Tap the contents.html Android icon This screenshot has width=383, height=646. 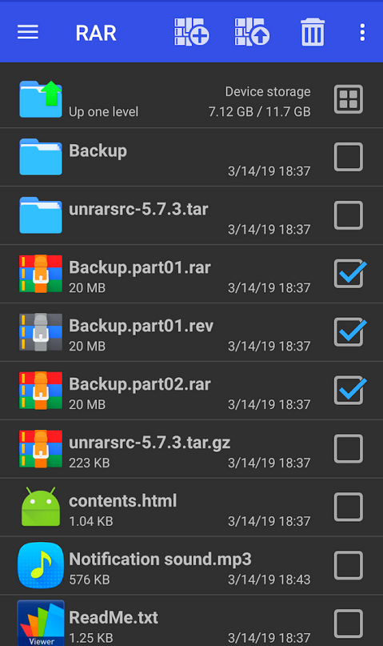coord(40,507)
